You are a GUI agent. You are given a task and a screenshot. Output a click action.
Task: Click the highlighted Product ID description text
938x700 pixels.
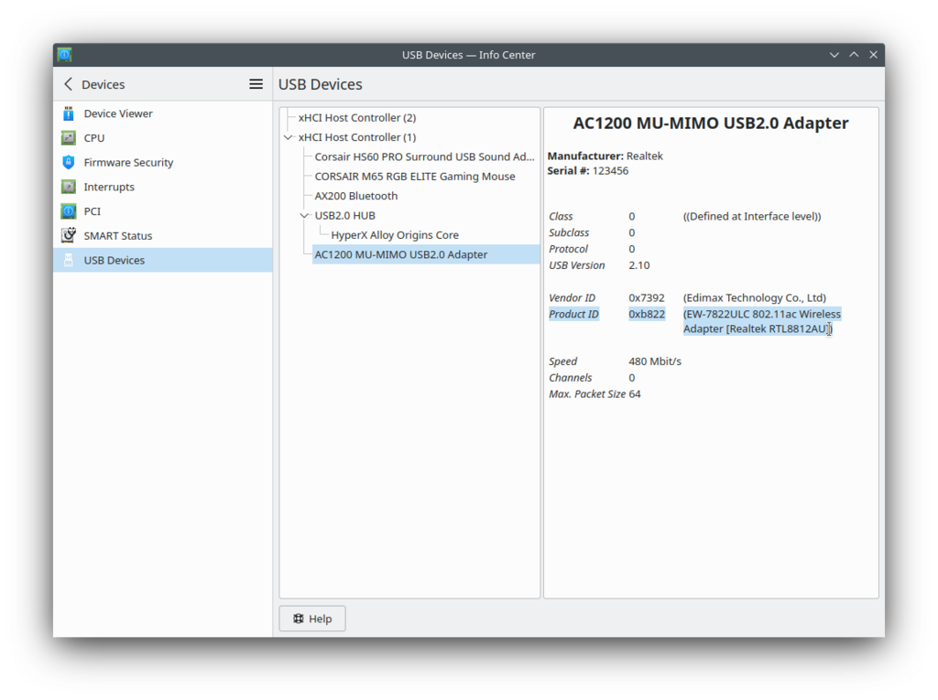(x=761, y=321)
